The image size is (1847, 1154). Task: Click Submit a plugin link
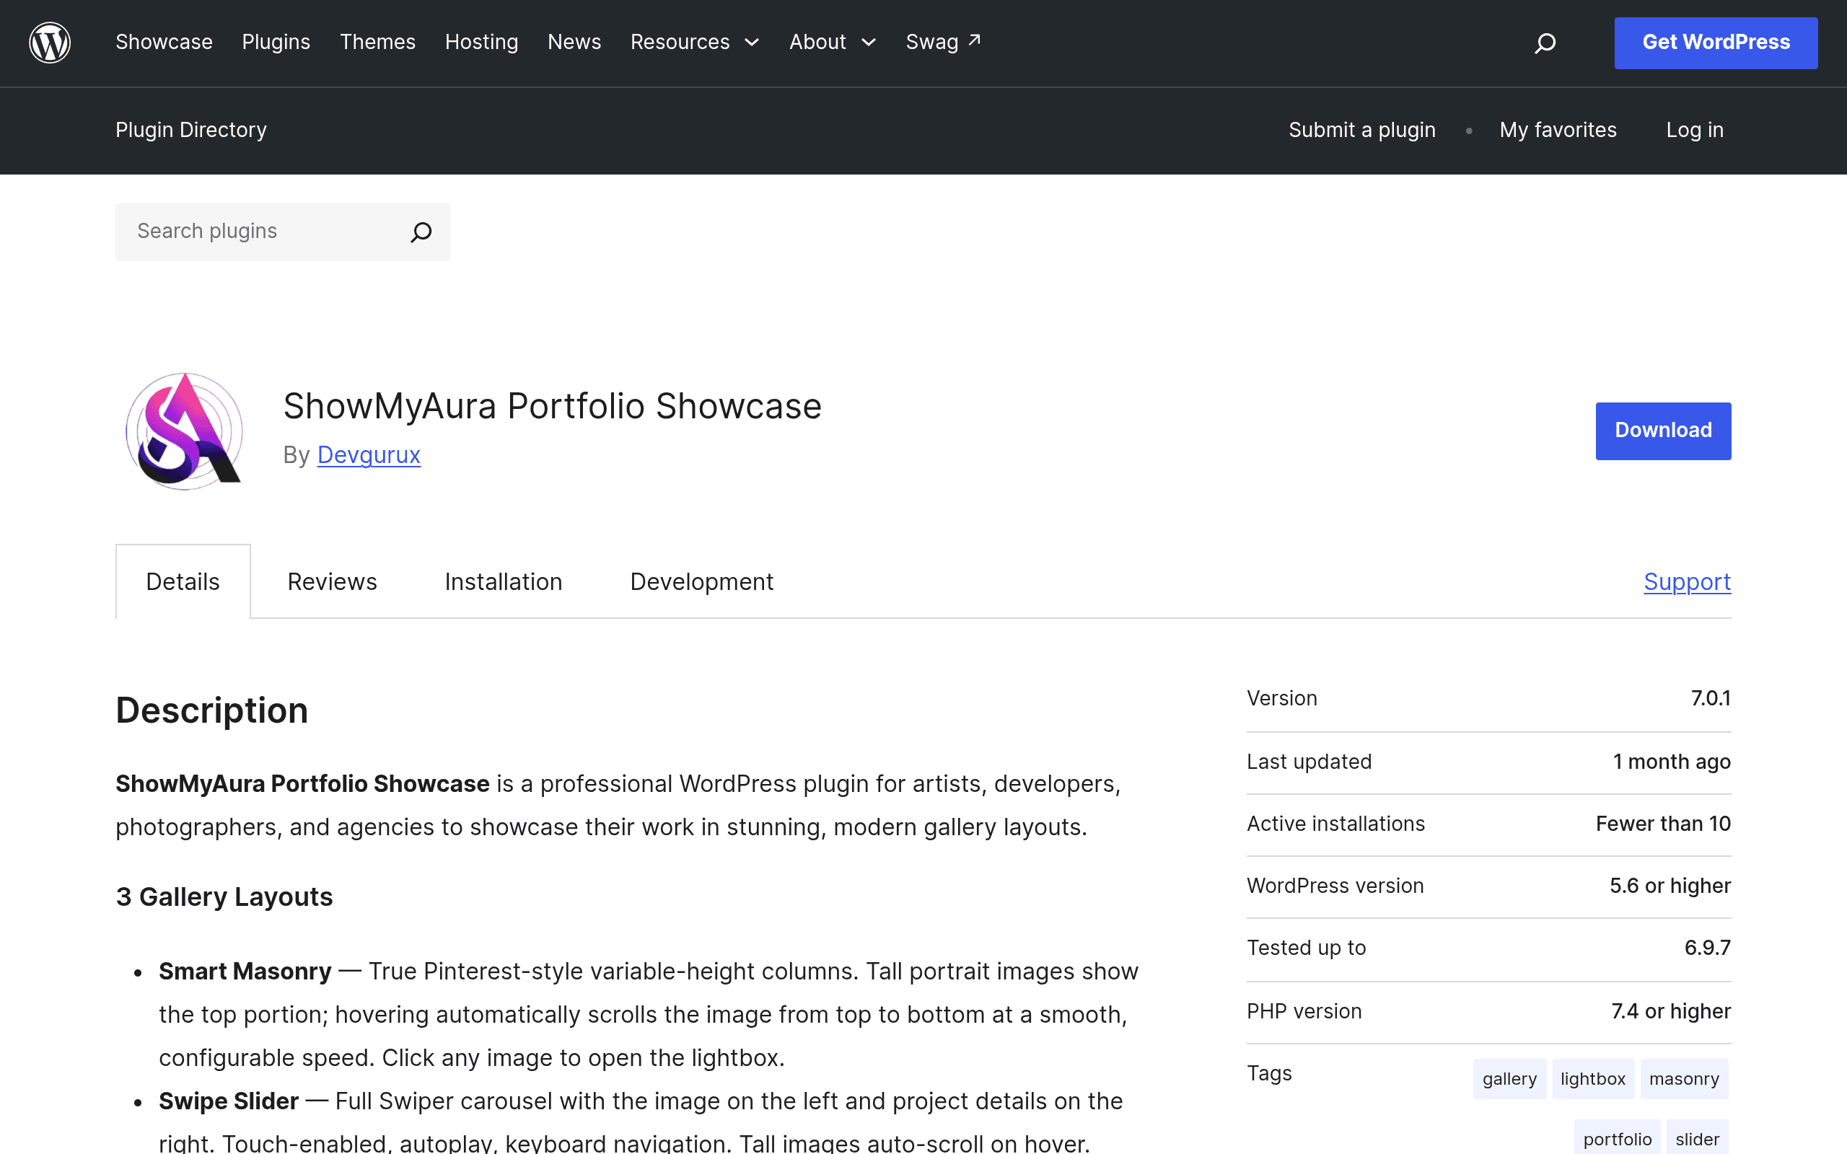click(1362, 130)
